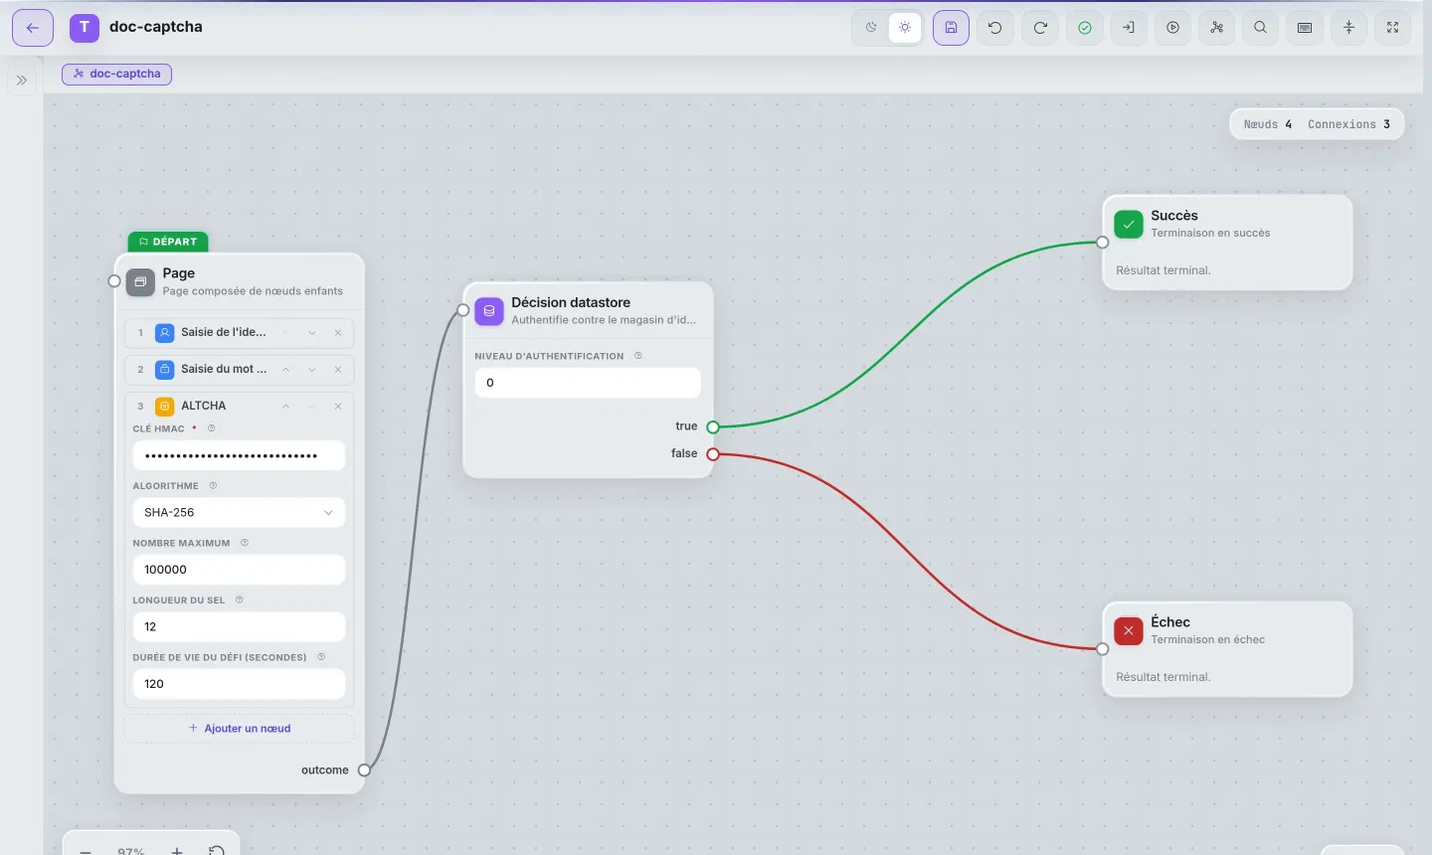1432x855 pixels.
Task: Remove the ALTCHA child node
Action: pyautogui.click(x=338, y=407)
